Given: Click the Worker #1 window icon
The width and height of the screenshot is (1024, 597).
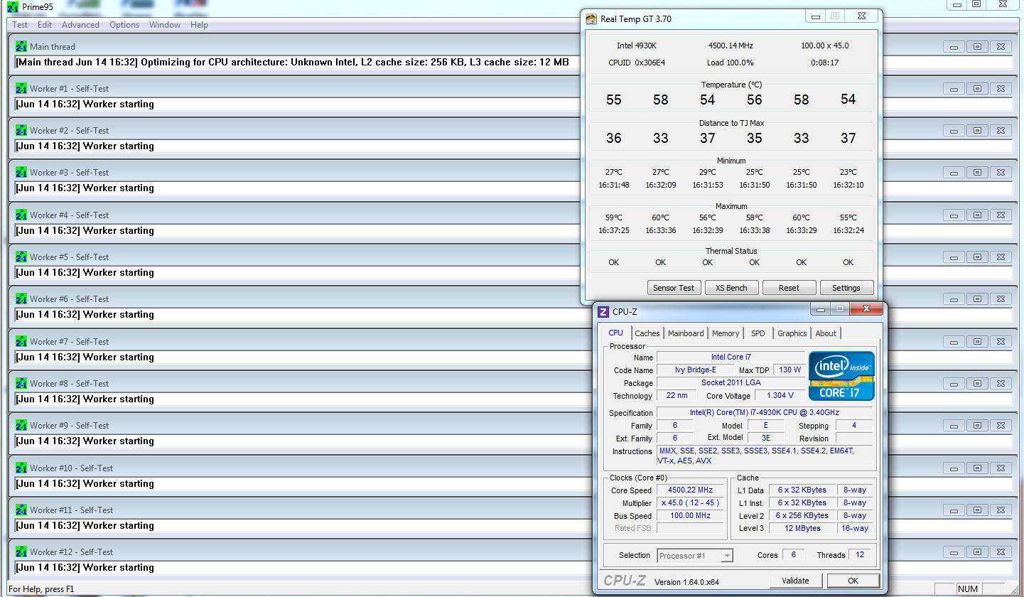Looking at the screenshot, I should 21,89.
